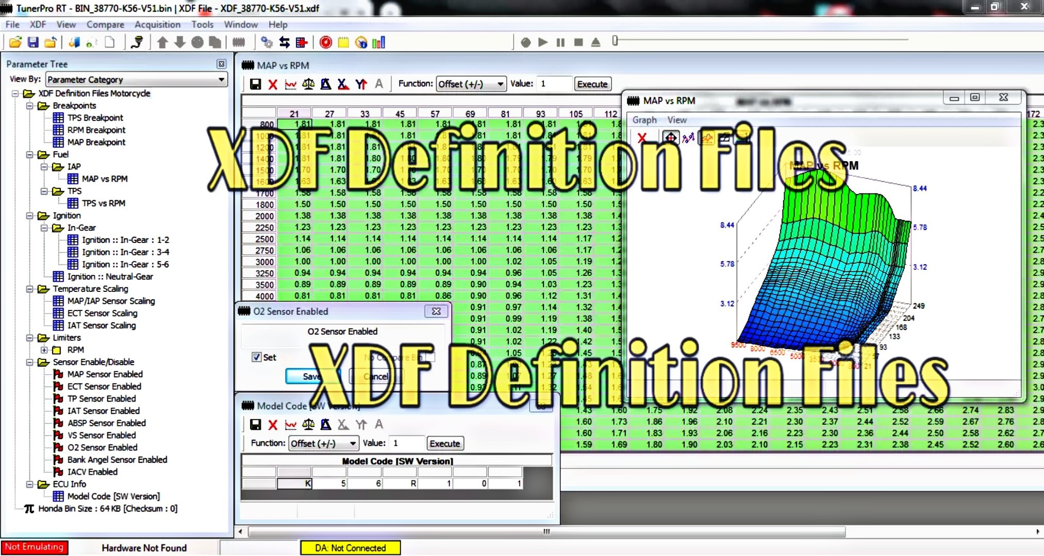Click the graph line icon in MAP vs RPM toolbar
Image resolution: width=1044 pixels, height=556 pixels.
[291, 84]
